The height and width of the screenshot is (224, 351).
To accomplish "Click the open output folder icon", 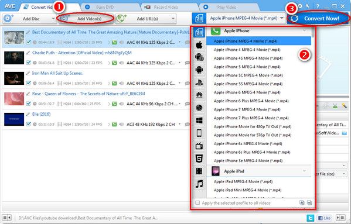I will coord(345,133).
